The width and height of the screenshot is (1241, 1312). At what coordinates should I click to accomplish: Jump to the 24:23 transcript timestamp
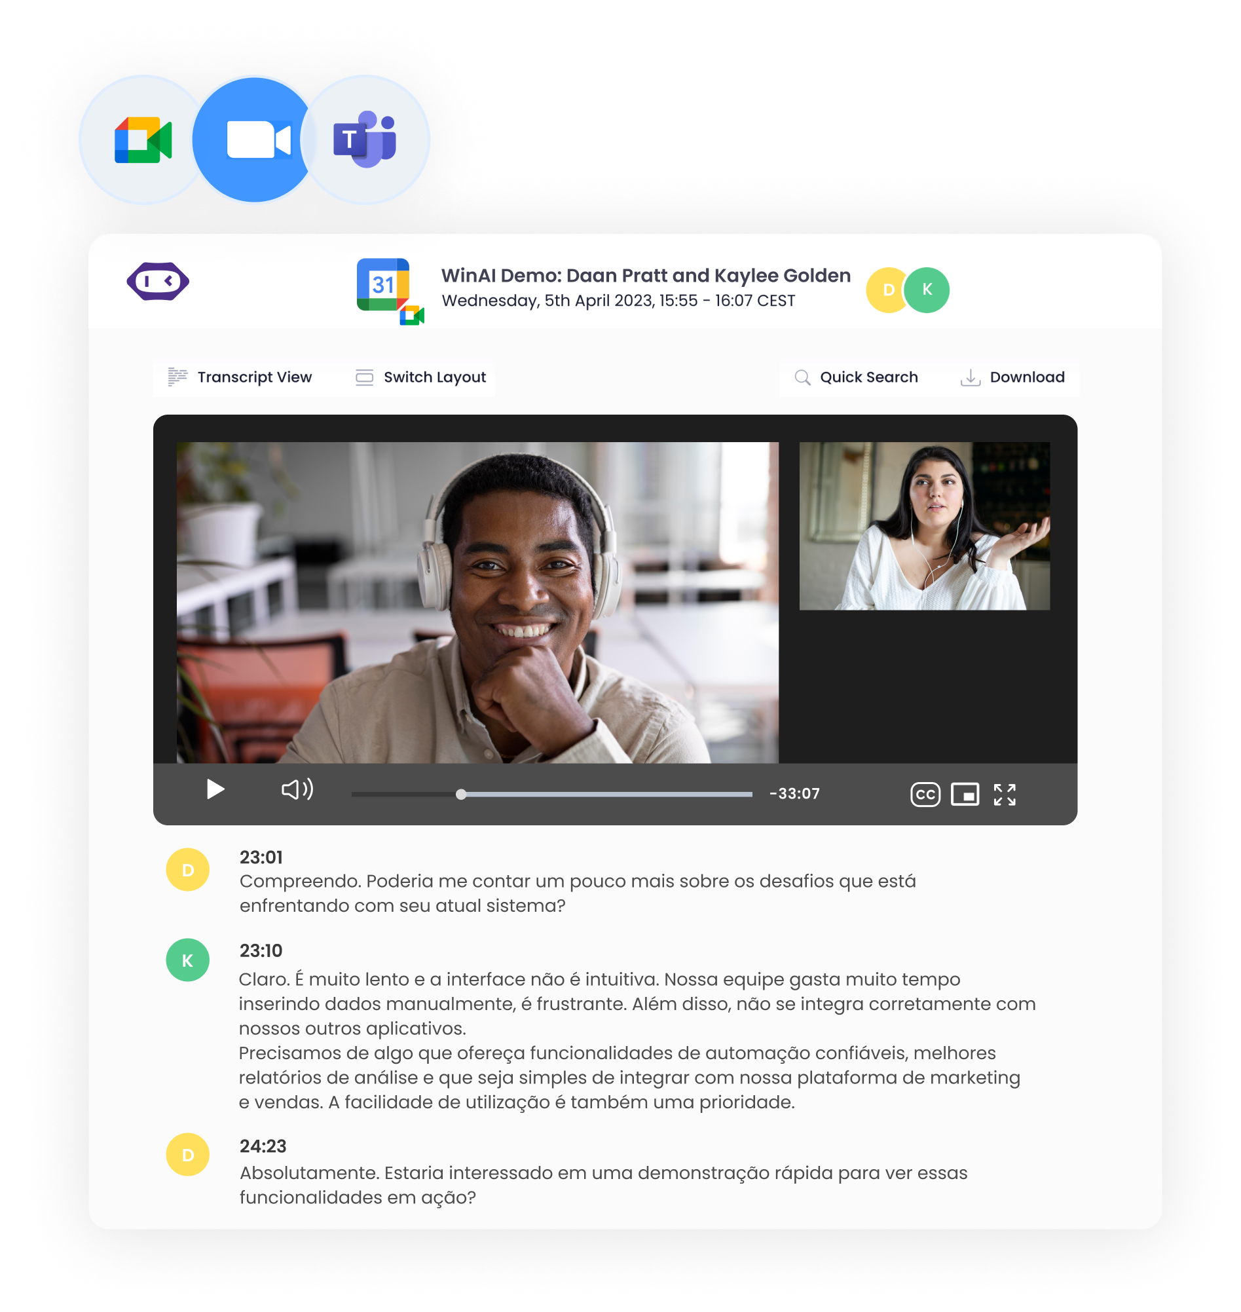263,1146
